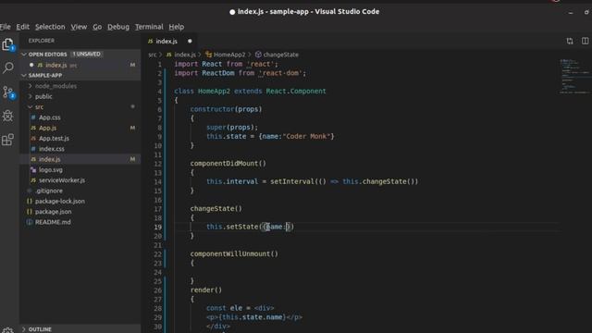Select index.js under Open Editors
This screenshot has width=592, height=333.
pos(80,65)
